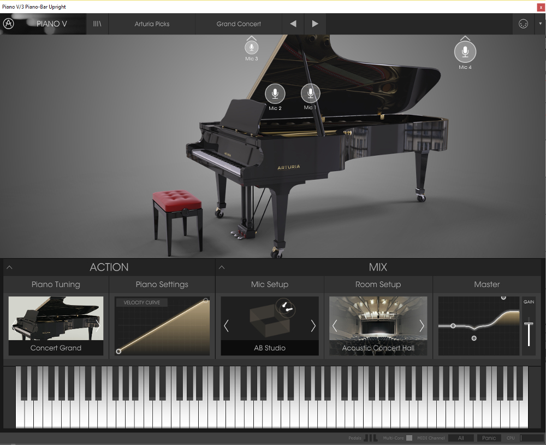
Task: Click the mid EQ band point
Action: click(474, 338)
